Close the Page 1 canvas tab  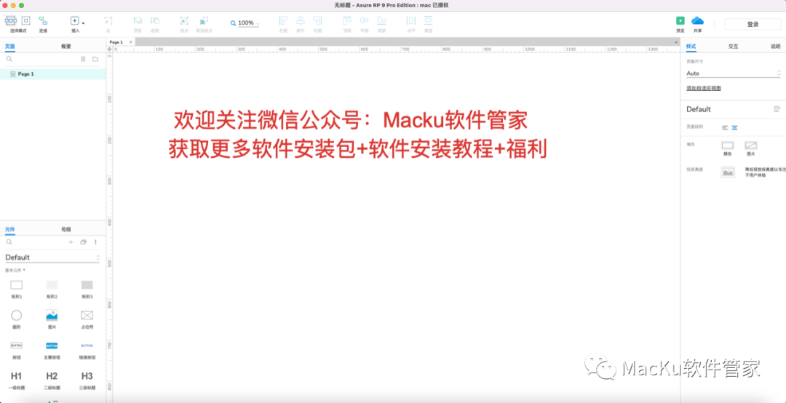coord(131,42)
